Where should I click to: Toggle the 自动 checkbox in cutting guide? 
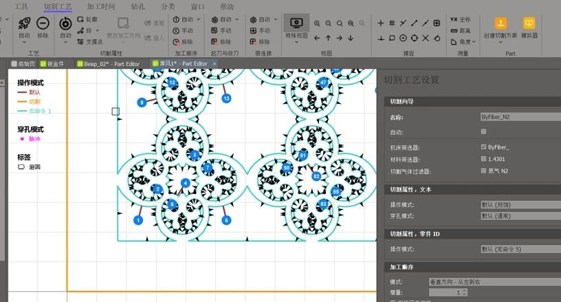click(x=483, y=131)
